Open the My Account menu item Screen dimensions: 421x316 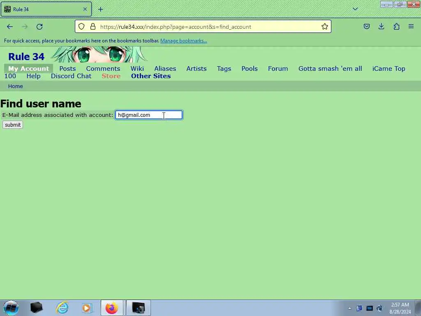click(28, 69)
